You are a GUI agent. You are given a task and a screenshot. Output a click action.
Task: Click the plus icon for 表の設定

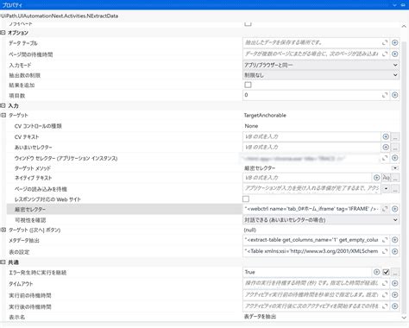(x=394, y=251)
